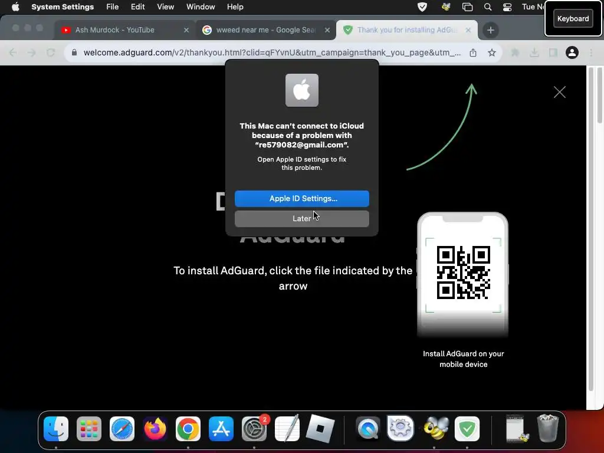Open Launchpad from the Dock
The height and width of the screenshot is (453, 604).
(89, 429)
